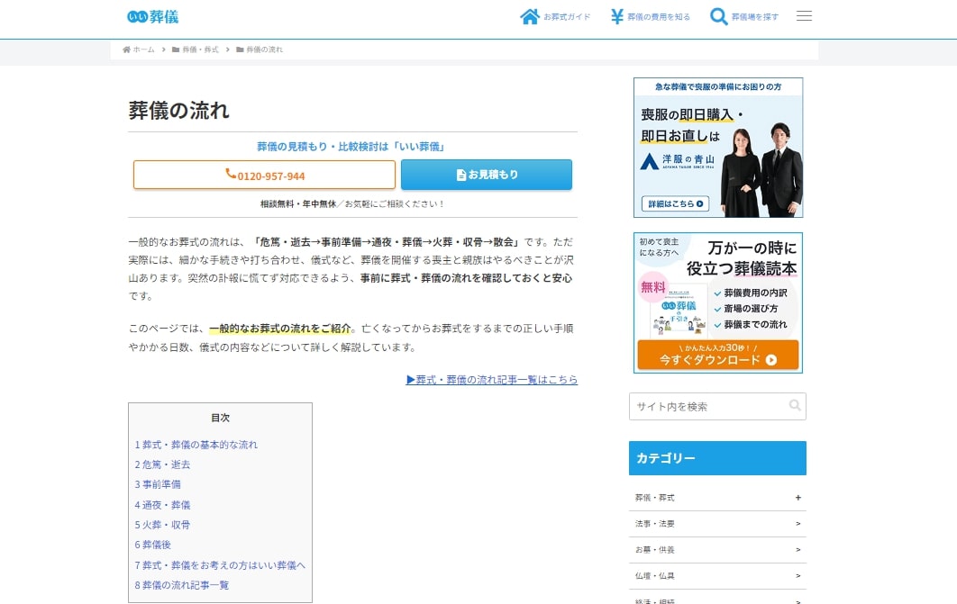
Task: Click the お見積もり button
Action: (486, 175)
